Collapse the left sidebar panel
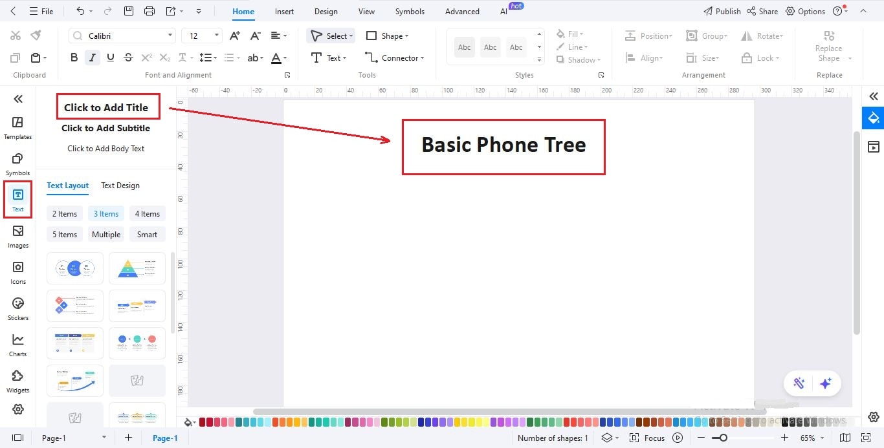 coord(18,98)
